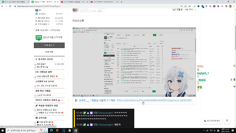
Task: Click the 카페 글쓰기 button
Action: pyautogui.click(x=49, y=45)
